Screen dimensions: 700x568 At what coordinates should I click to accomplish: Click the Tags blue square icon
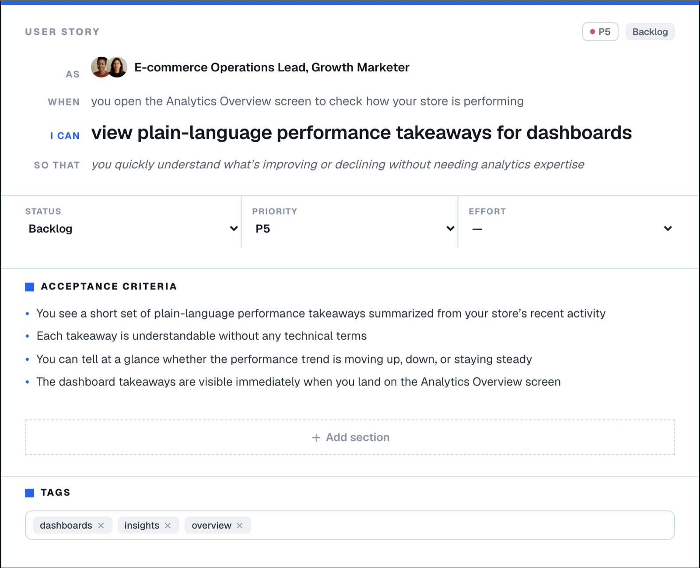[x=30, y=493]
